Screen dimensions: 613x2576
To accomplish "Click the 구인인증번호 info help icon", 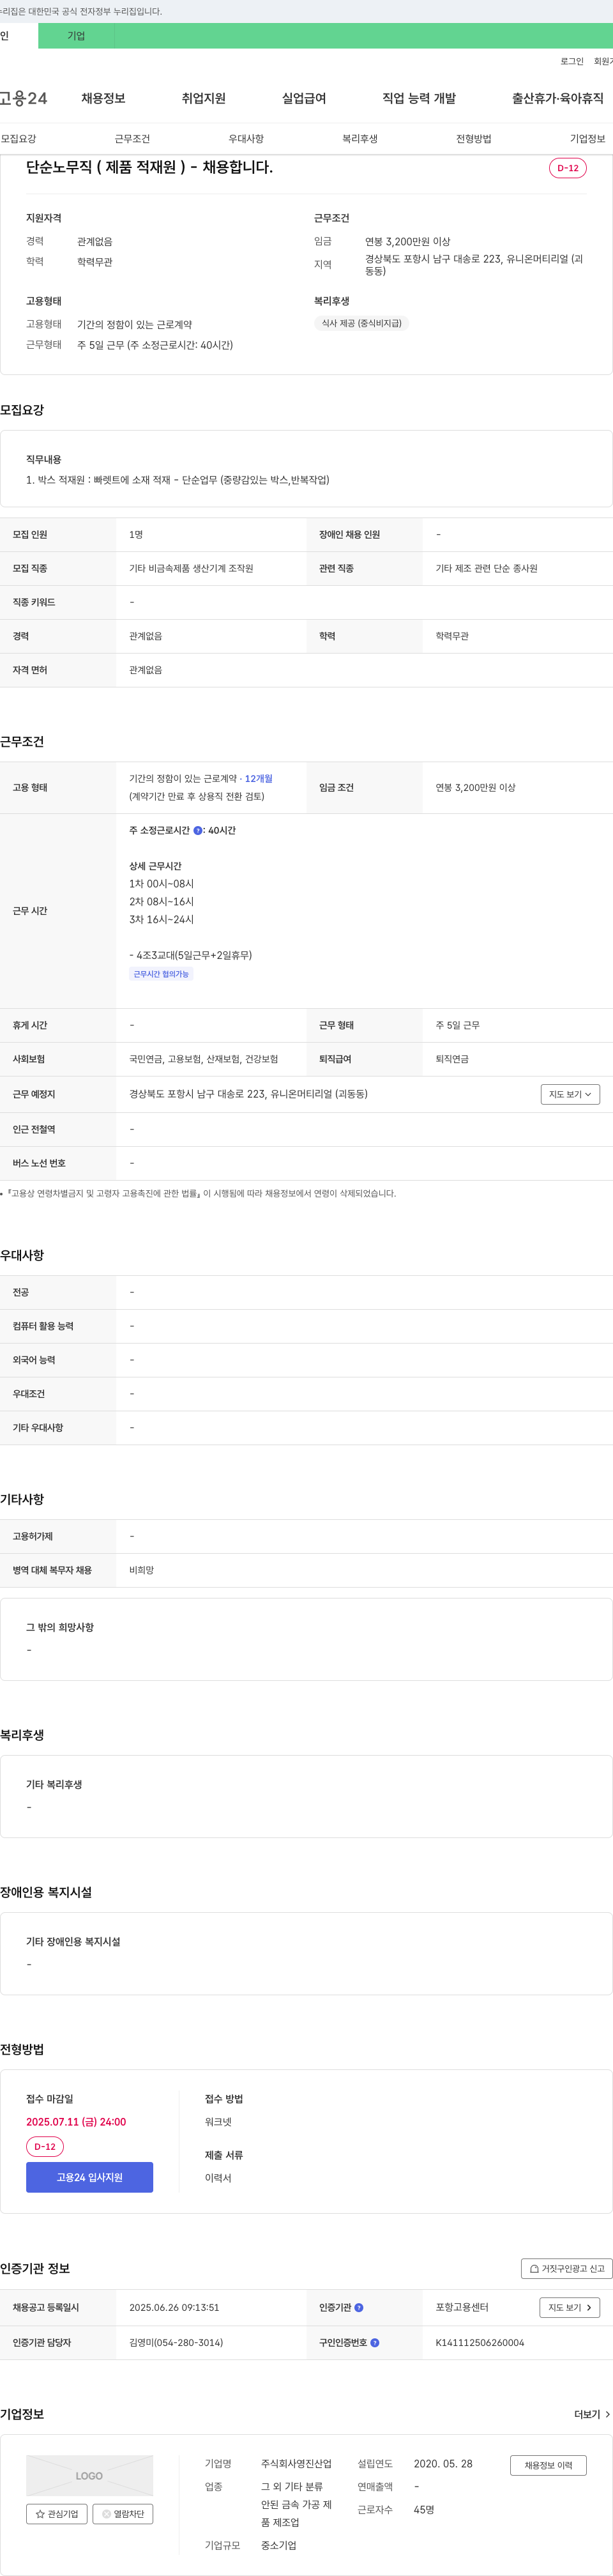I will click(375, 2342).
